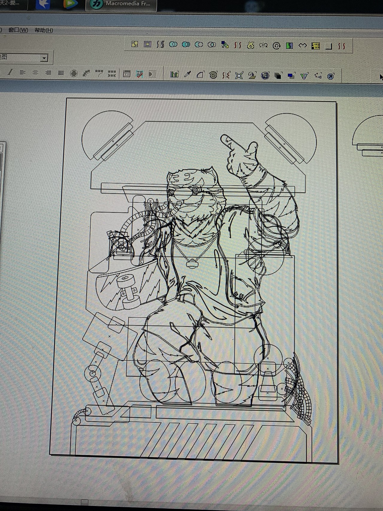This screenshot has width=383, height=511.
Task: Expand the view mode dropdown arrow
Action: [x=44, y=58]
